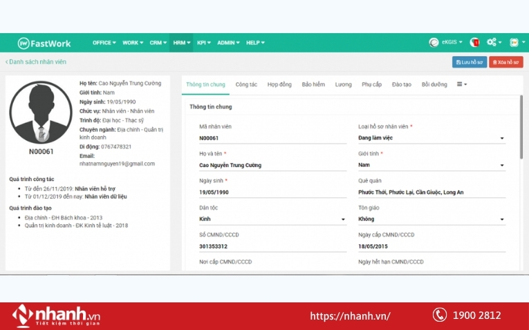Expand the Dân tộc dropdown
The image size is (529, 330).
(272, 220)
